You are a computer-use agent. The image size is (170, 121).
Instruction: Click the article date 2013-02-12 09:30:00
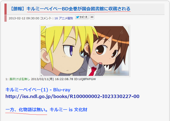(x=24, y=18)
